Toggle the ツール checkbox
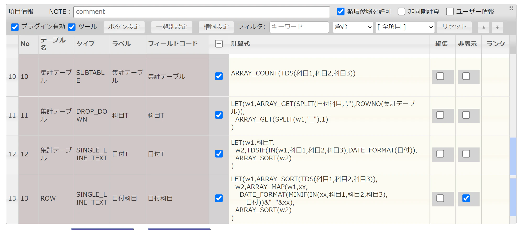Screen dimensions: 522x230 72,27
